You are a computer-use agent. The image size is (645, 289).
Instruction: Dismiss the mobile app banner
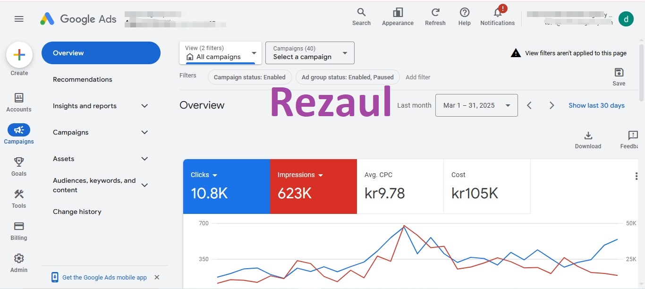[157, 277]
